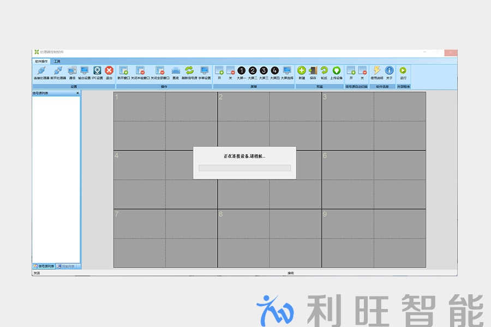Click the 断开处理器 (disconnect processor) icon

point(57,71)
